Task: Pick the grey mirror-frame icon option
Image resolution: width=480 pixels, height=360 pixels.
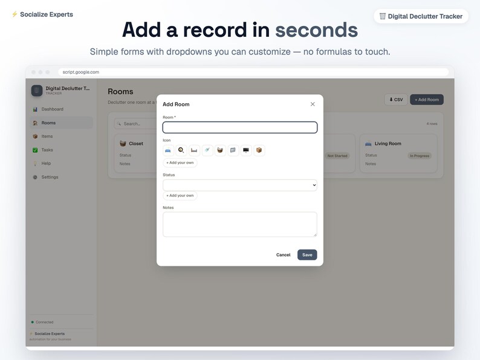Action: [233, 150]
